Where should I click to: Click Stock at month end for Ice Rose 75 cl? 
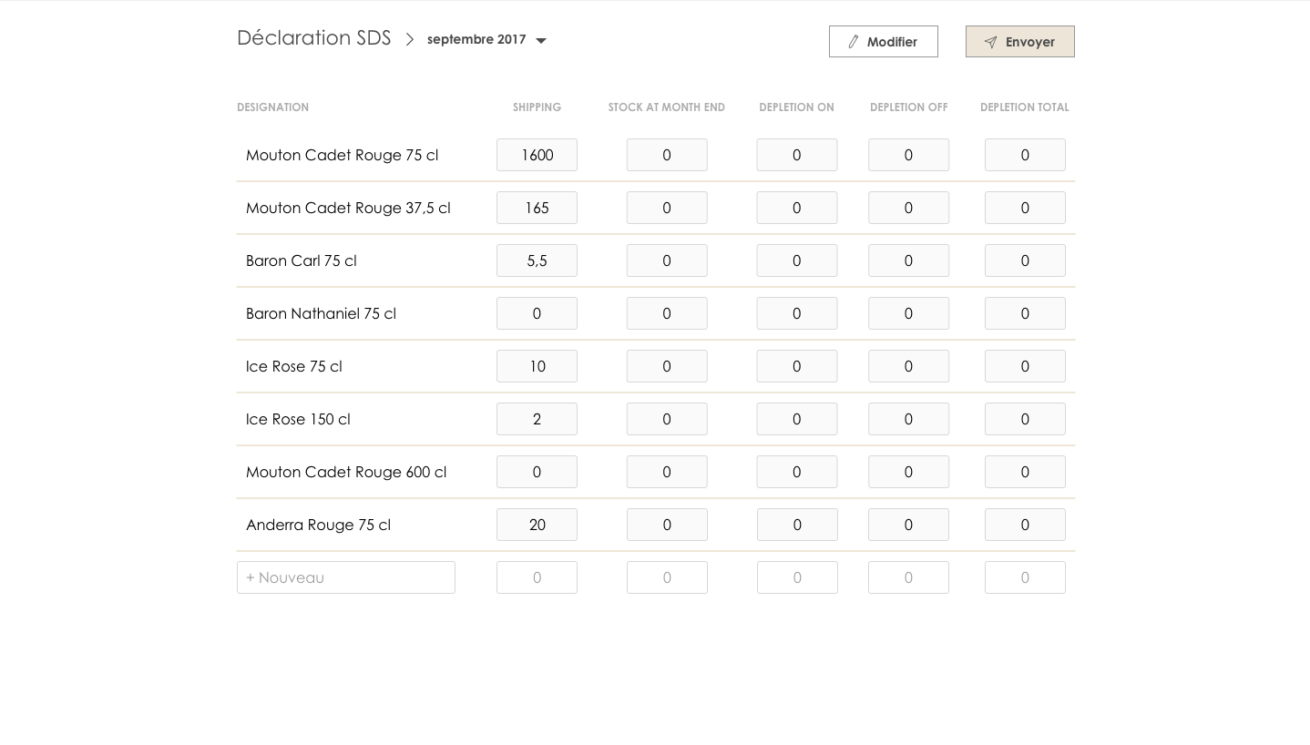tap(667, 366)
